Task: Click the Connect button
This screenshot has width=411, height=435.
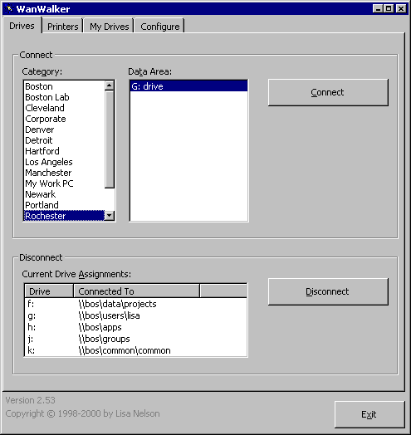Action: click(x=328, y=92)
